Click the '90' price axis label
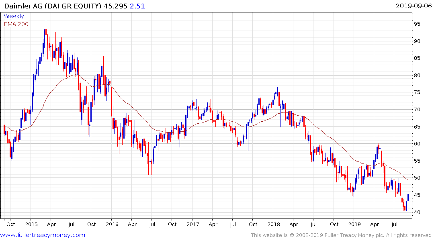The height and width of the screenshot is (241, 432). coord(417,41)
